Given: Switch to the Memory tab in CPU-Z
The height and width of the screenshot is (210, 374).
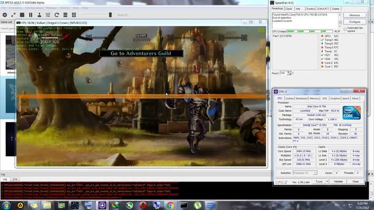Looking at the screenshot, I should click(314, 99).
